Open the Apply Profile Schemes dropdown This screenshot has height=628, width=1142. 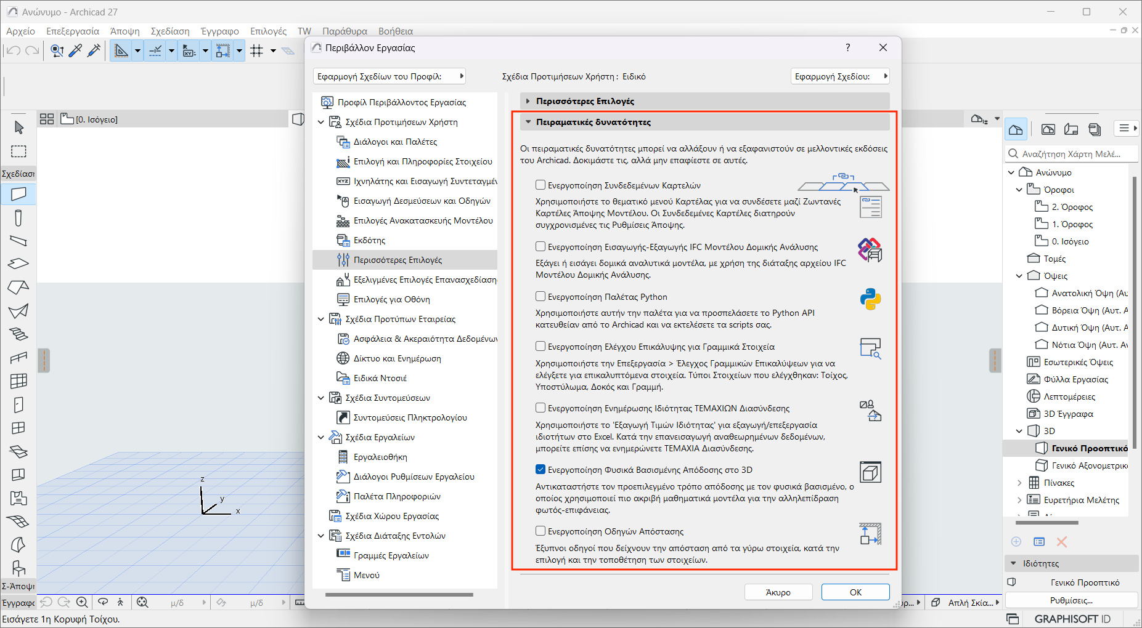point(390,76)
